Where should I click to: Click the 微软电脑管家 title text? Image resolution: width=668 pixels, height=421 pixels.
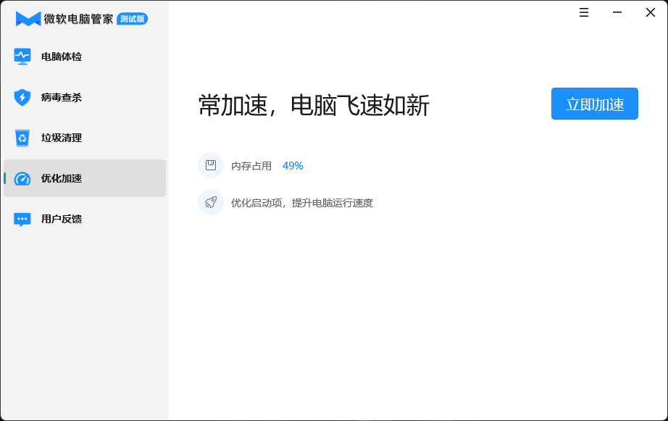[x=78, y=19]
